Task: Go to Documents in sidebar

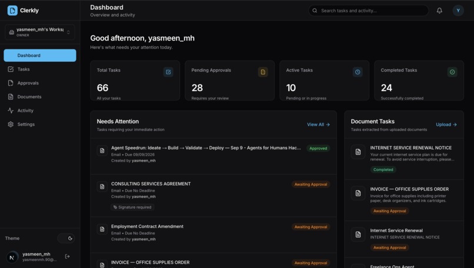Action: click(40, 97)
